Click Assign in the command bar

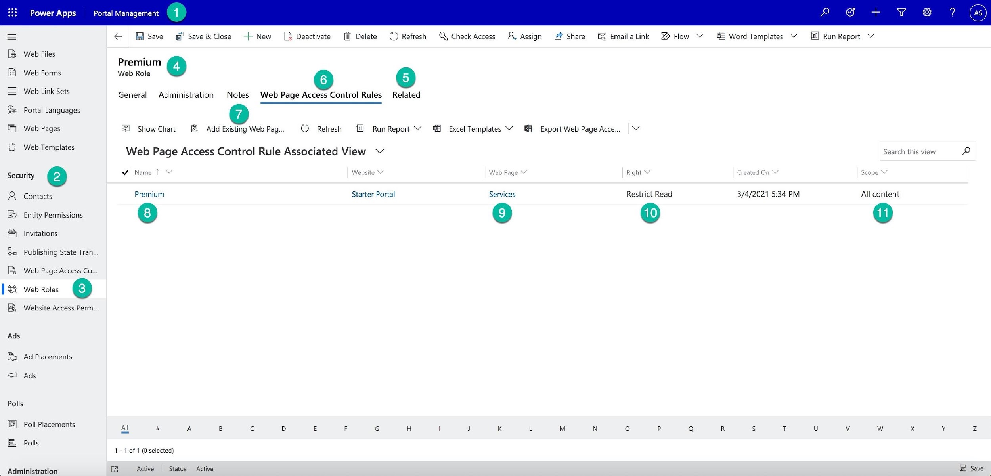pyautogui.click(x=525, y=36)
